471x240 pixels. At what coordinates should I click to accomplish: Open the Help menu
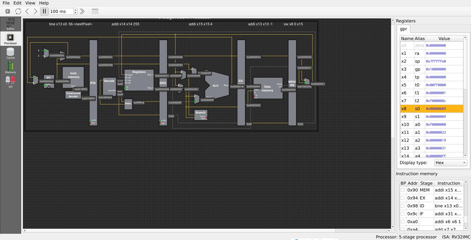(x=44, y=3)
